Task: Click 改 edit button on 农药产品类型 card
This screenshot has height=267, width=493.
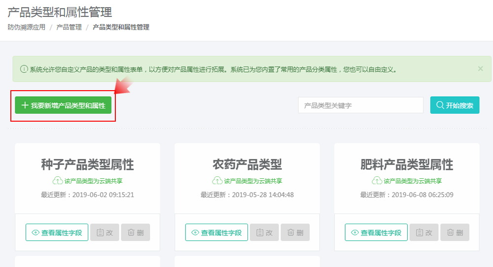Action: [264, 233]
